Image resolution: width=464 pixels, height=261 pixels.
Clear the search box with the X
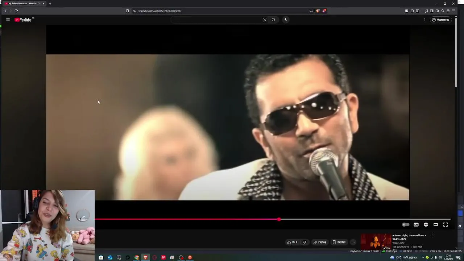pyautogui.click(x=265, y=20)
